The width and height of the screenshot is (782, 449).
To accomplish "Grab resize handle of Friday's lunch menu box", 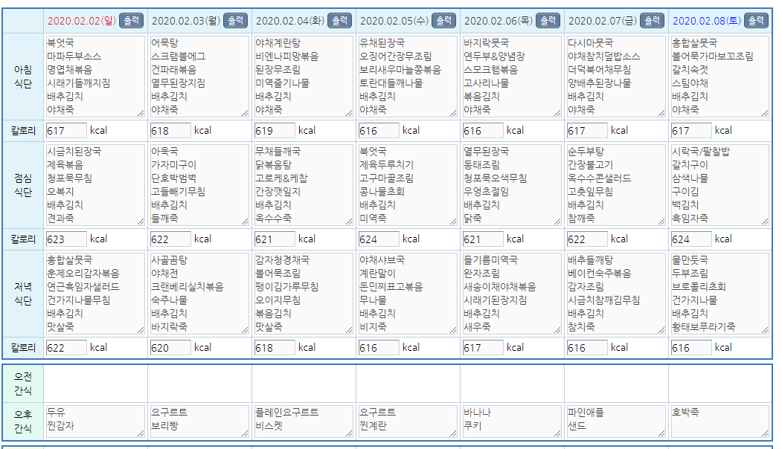I will point(661,221).
